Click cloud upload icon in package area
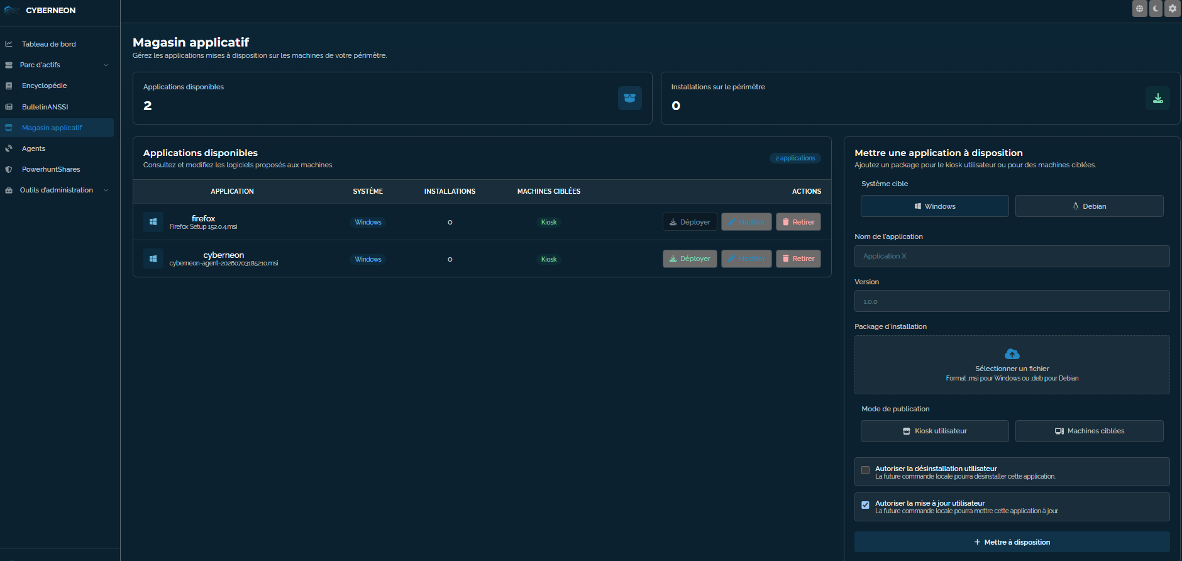 coord(1012,354)
